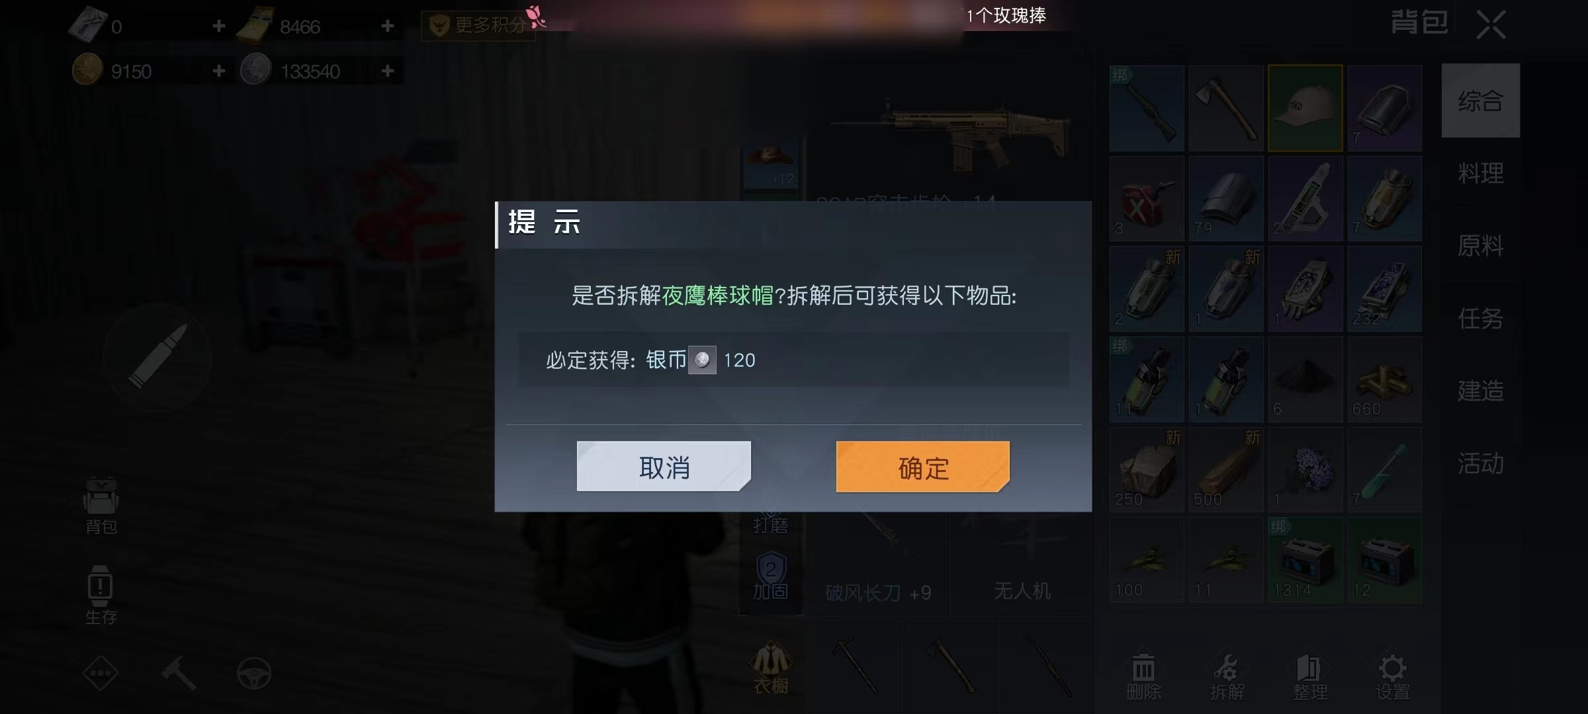Screen dimensions: 1588x714
Task: Close the backpack with the X icon
Action: pos(1491,25)
